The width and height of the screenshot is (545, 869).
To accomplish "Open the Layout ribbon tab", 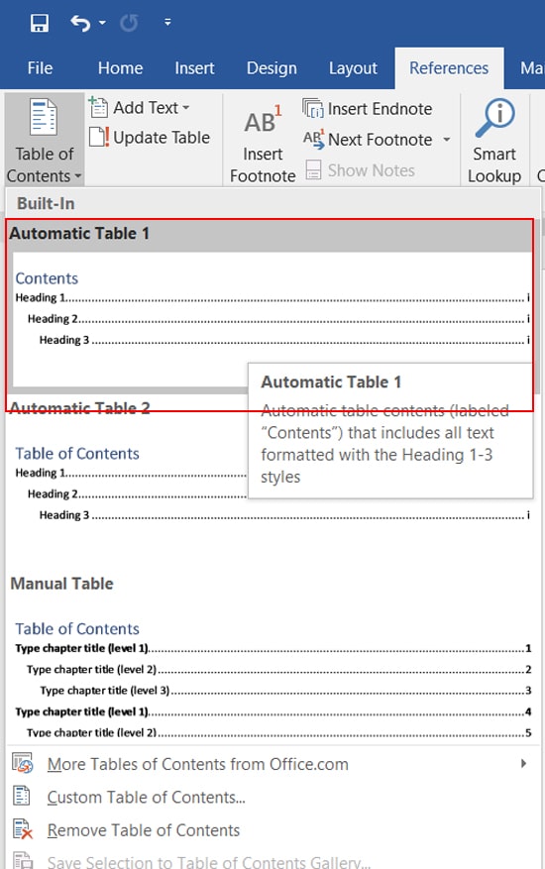I will pos(353,68).
